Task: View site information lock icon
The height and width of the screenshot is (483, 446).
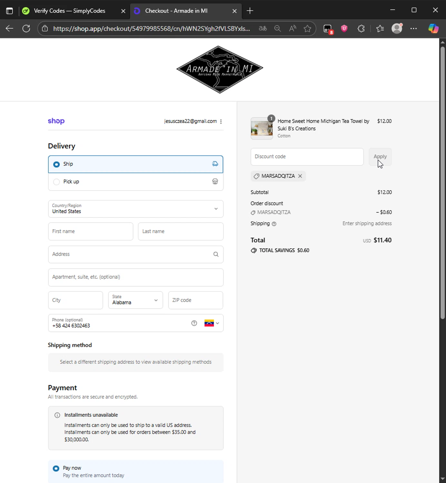Action: tap(45, 29)
